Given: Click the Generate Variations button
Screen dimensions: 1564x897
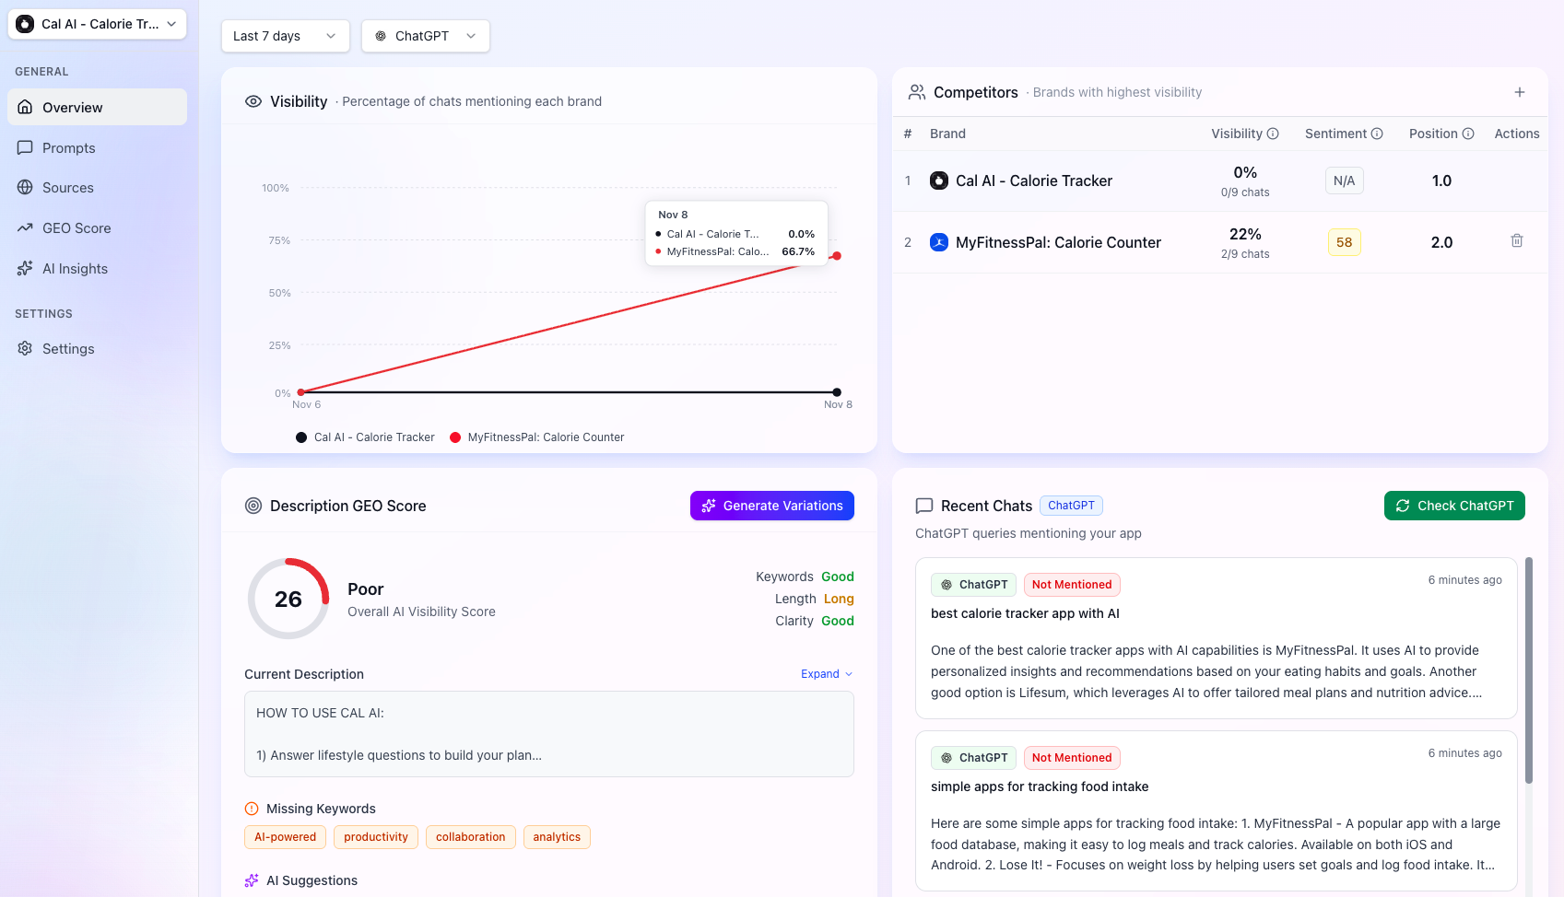Looking at the screenshot, I should point(771,505).
